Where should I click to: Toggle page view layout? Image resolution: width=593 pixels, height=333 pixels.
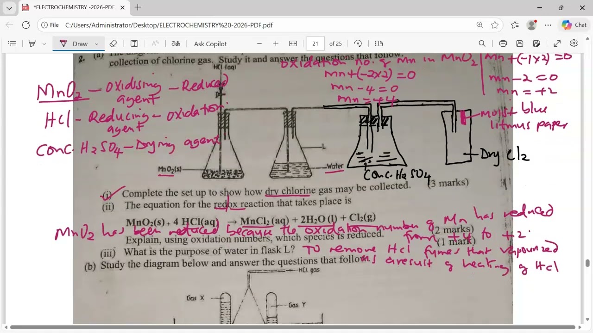[x=379, y=43]
